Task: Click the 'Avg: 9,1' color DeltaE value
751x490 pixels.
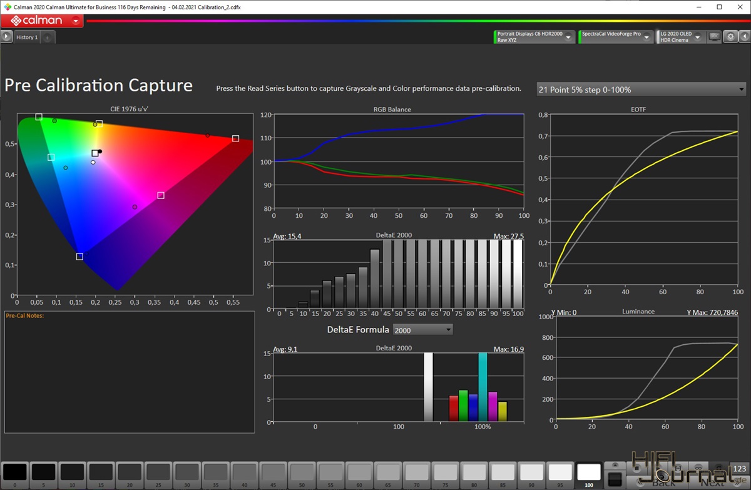Action: 285,349
